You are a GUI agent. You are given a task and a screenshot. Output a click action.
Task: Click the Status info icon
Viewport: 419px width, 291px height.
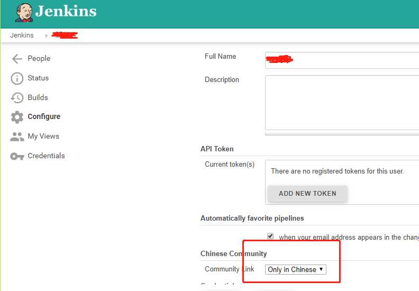[x=17, y=78]
